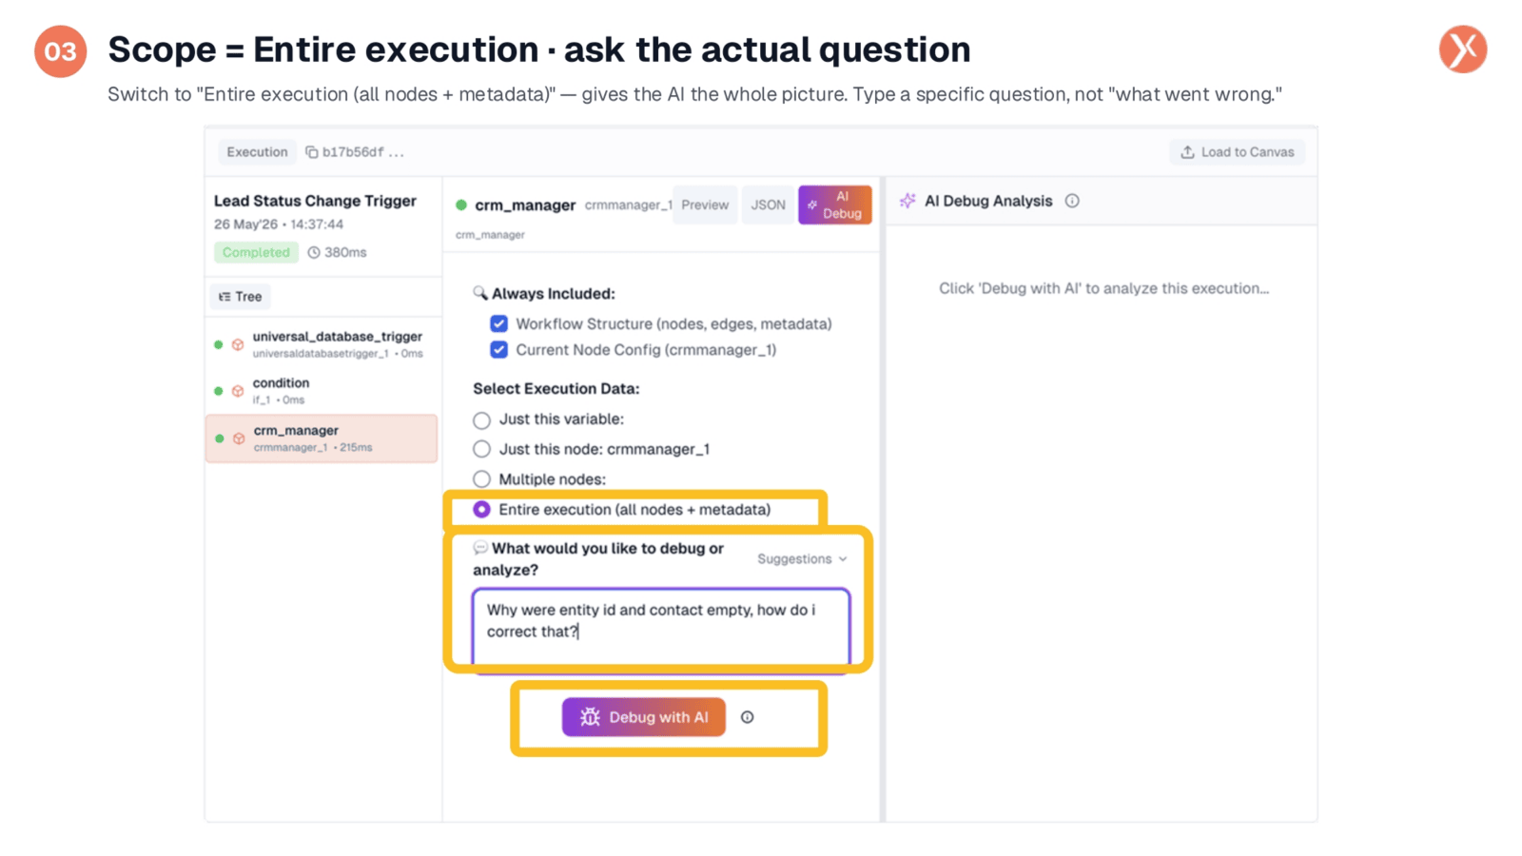1522x856 pixels.
Task: Click the clock icon beside 380ms
Action: tap(313, 252)
